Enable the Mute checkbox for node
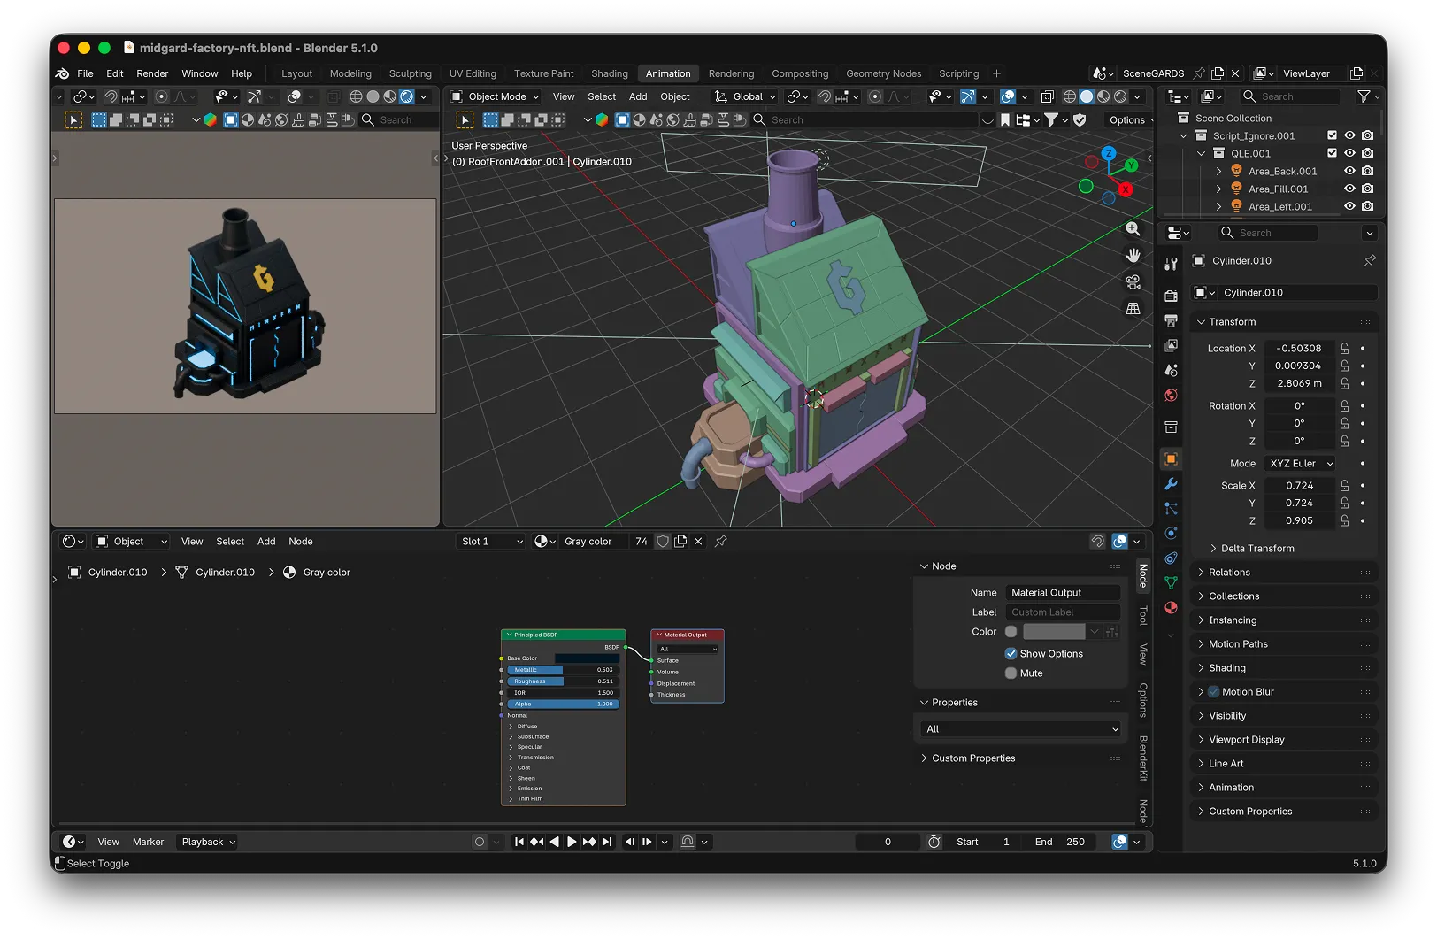Screen dimensions: 1437x939 point(1011,673)
